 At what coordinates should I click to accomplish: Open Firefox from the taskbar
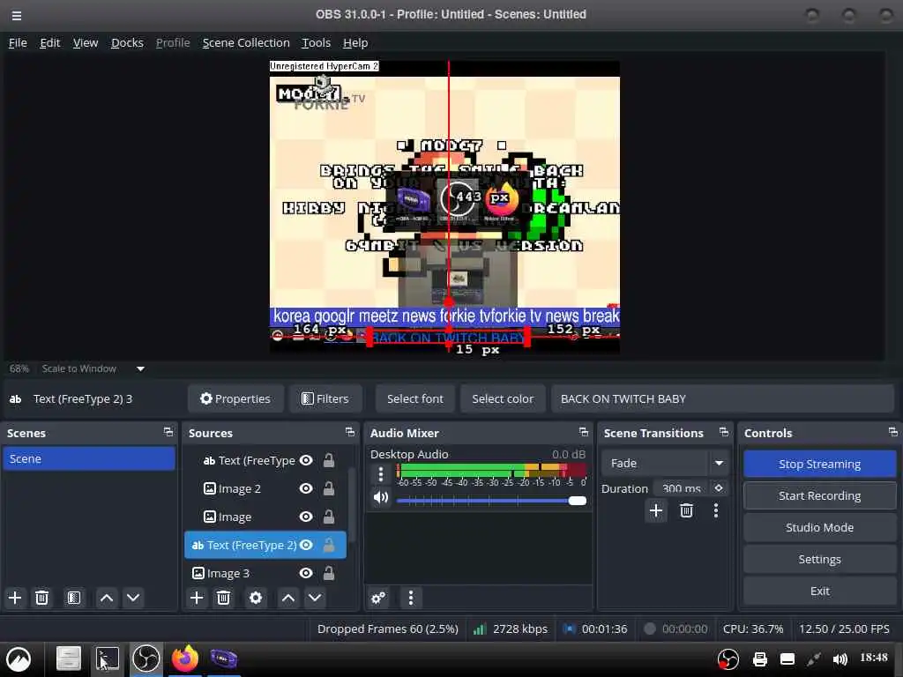click(x=185, y=658)
